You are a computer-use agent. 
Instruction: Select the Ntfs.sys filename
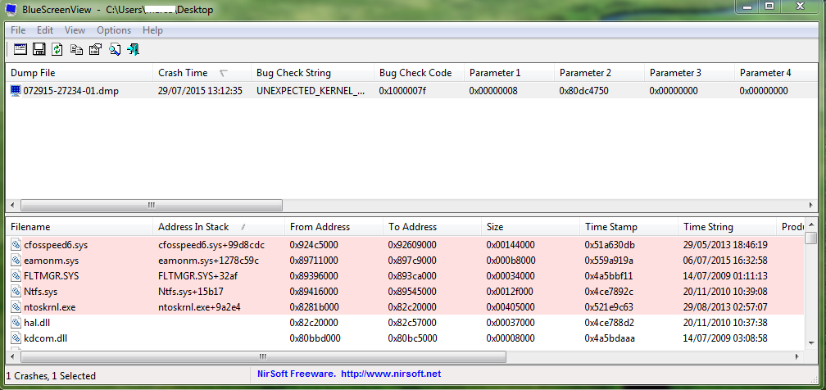(41, 292)
